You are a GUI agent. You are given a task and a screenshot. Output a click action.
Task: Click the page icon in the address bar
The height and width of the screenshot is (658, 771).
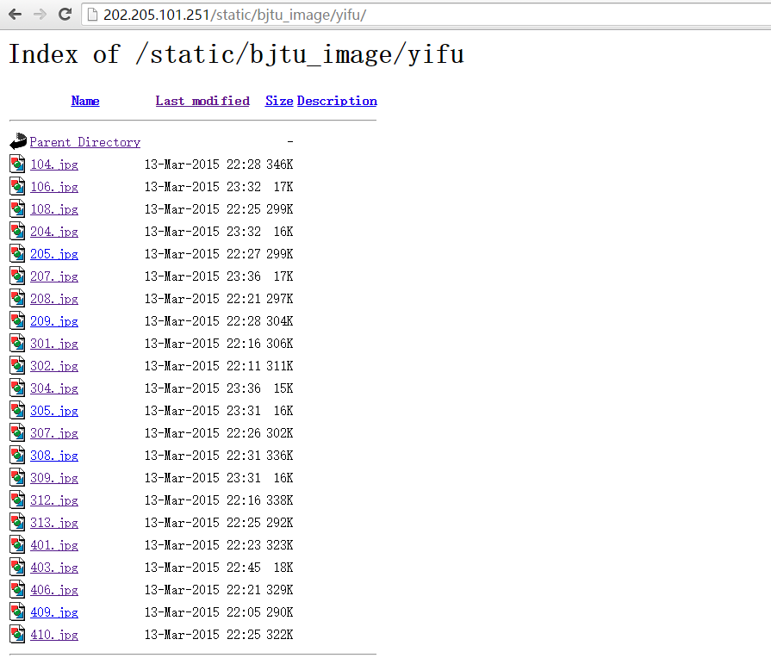[92, 15]
